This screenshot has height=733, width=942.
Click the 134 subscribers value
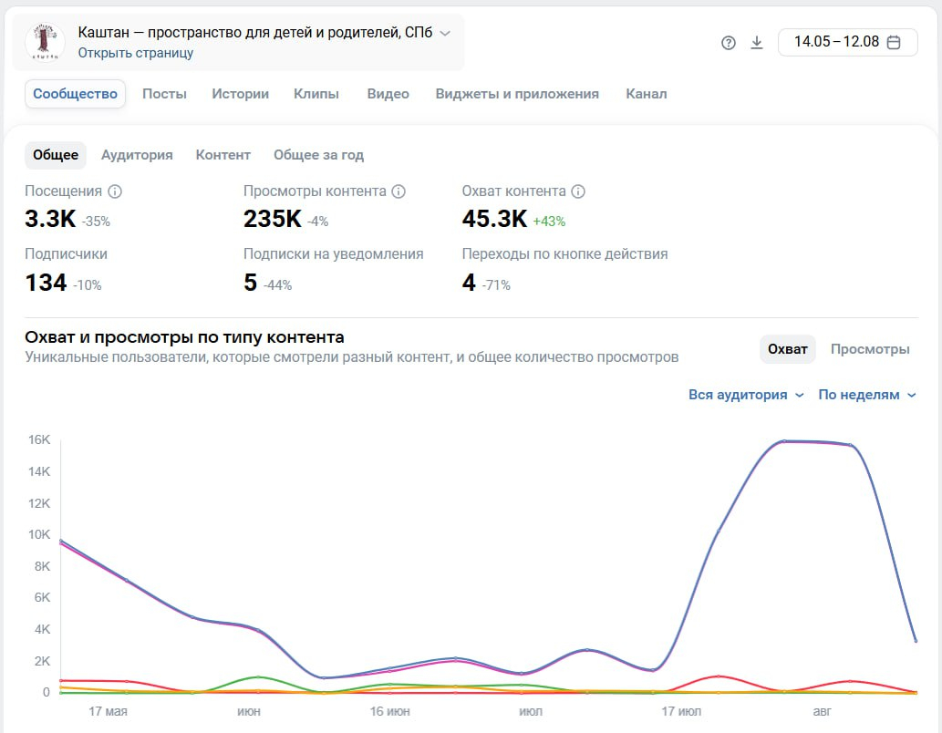[x=46, y=283]
